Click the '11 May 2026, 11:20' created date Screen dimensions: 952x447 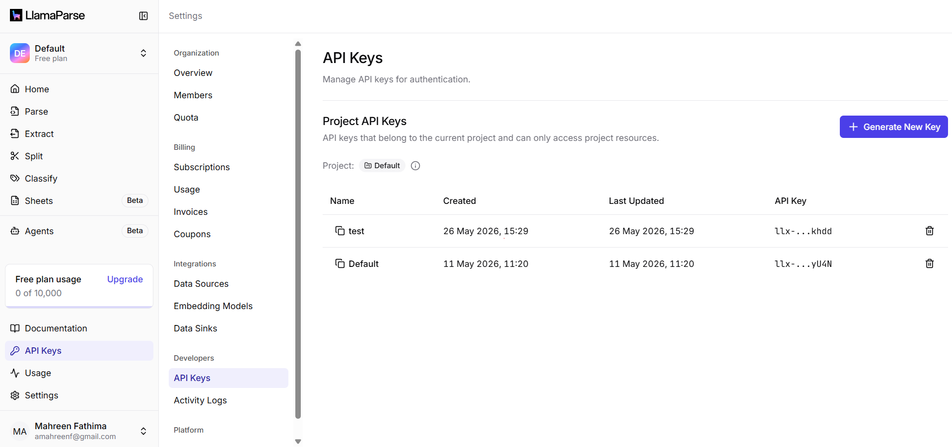tap(486, 264)
